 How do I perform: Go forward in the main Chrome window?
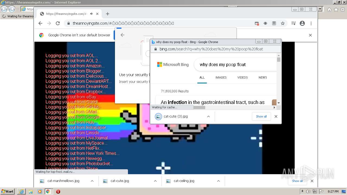coord(49,23)
